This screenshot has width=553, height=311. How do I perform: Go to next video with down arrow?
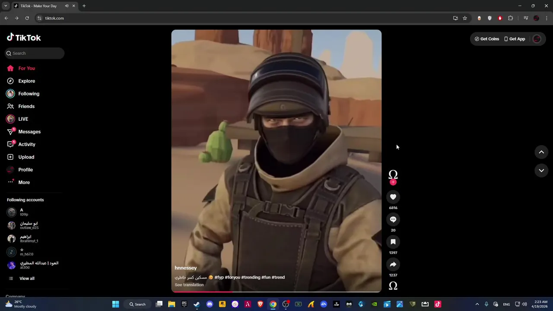pos(541,171)
